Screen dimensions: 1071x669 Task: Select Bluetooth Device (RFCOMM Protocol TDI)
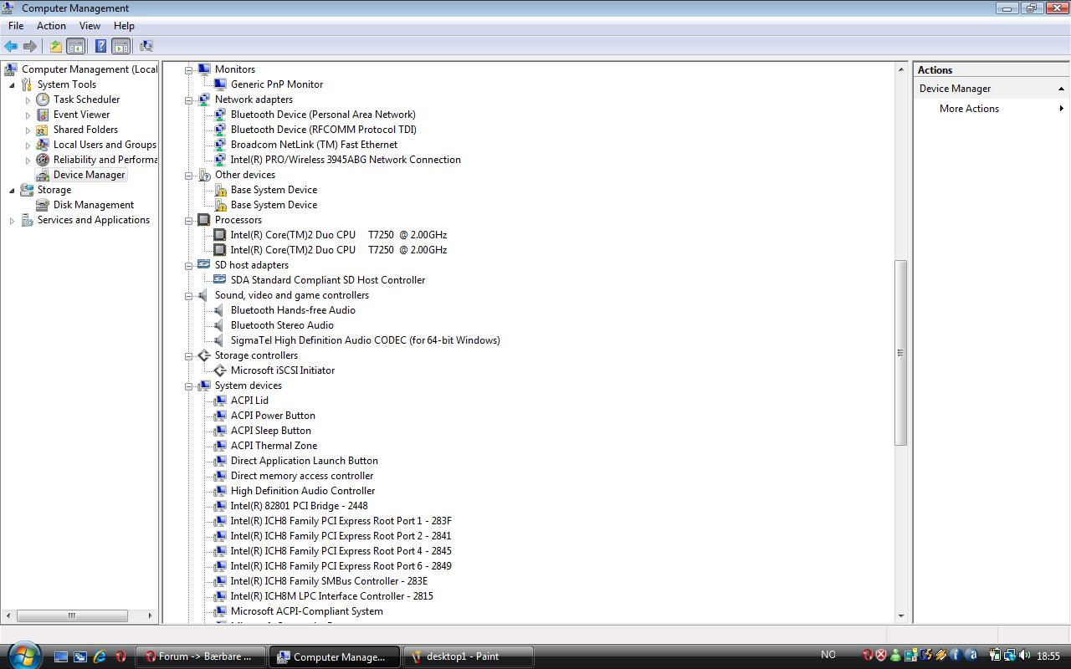324,130
